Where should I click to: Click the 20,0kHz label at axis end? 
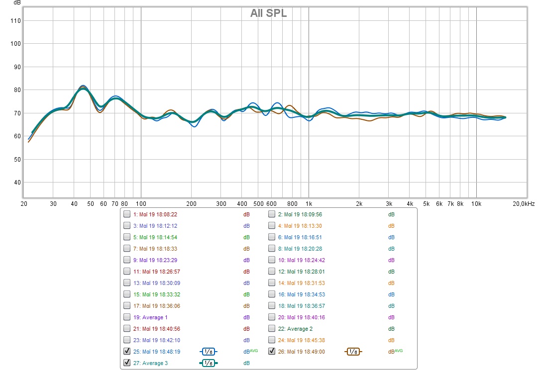[x=523, y=204]
